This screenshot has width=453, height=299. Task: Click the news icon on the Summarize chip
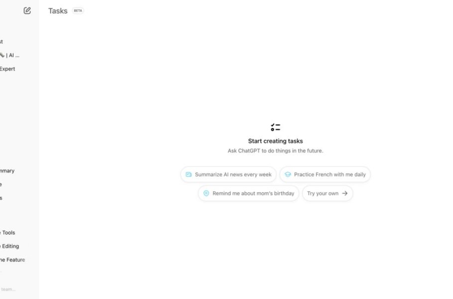pos(189,174)
